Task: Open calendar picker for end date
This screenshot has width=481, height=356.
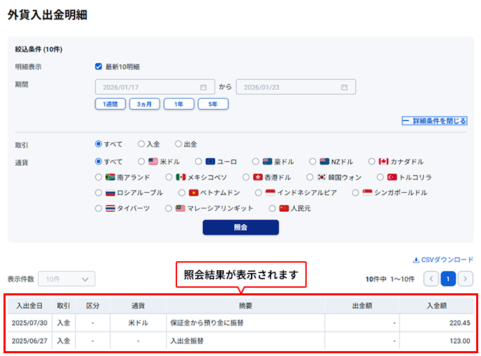Action: 344,87
